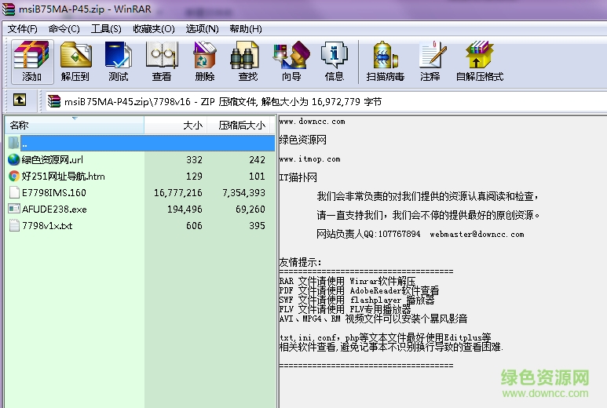Select file 好251网址导航.htm
The width and height of the screenshot is (607, 408).
click(63, 177)
